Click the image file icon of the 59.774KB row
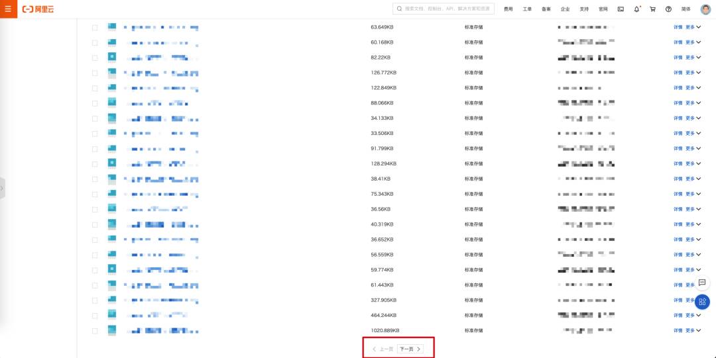This screenshot has height=358, width=716. pyautogui.click(x=112, y=269)
